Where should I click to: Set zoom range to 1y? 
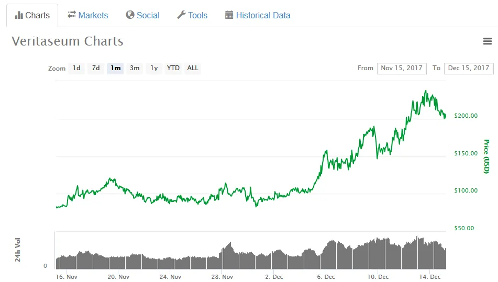154,68
